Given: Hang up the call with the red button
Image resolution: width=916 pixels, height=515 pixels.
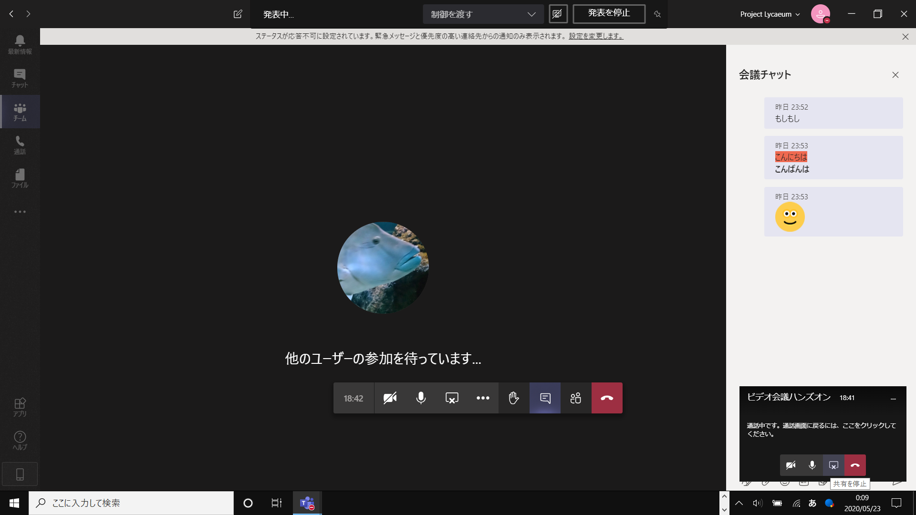Looking at the screenshot, I should (606, 398).
